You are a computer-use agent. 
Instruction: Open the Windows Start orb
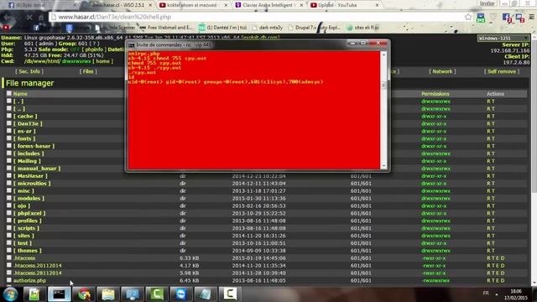[10, 294]
